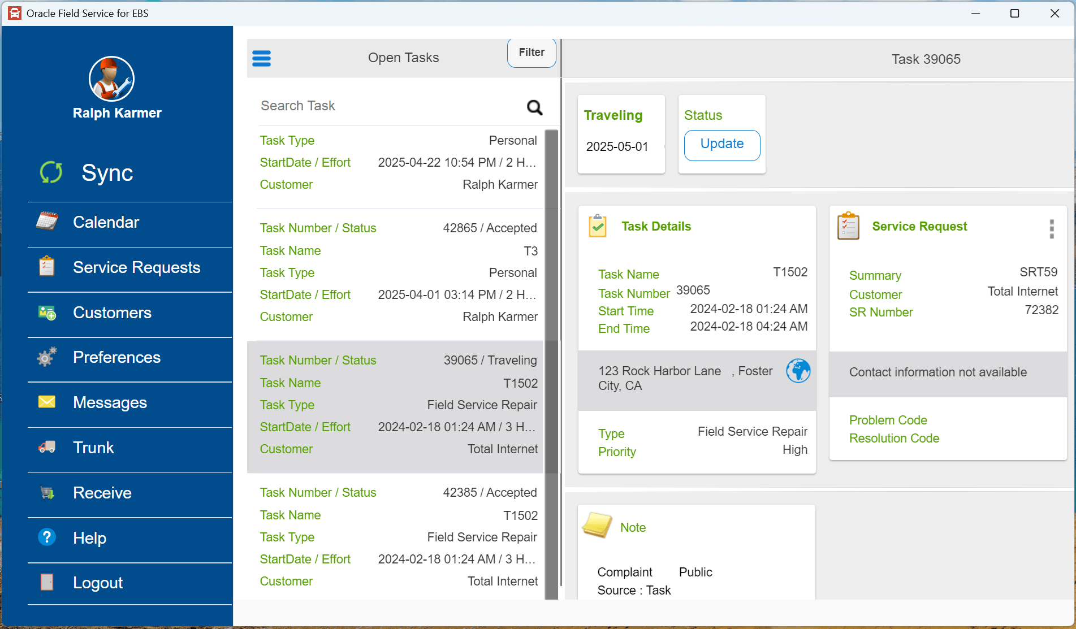Click the Priority value High
Screen dimensions: 1076x629
tap(795, 450)
